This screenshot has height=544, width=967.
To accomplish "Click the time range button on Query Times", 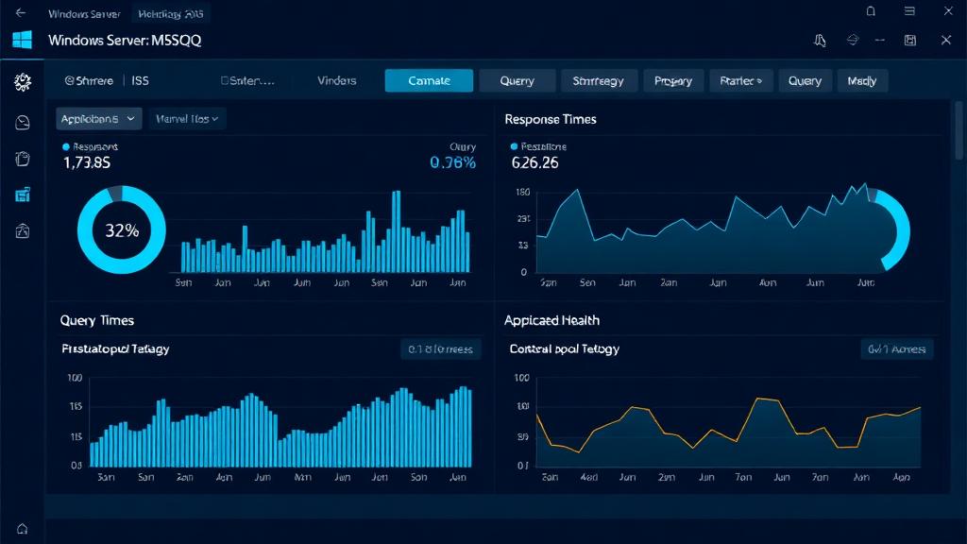I will [x=439, y=348].
